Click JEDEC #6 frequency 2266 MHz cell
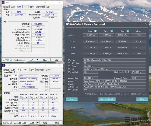 coord(23,97)
